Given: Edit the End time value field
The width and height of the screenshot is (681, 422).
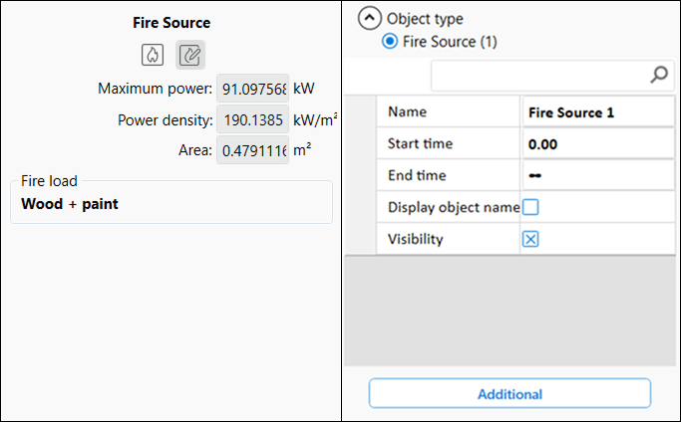Looking at the screenshot, I should coord(598,175).
